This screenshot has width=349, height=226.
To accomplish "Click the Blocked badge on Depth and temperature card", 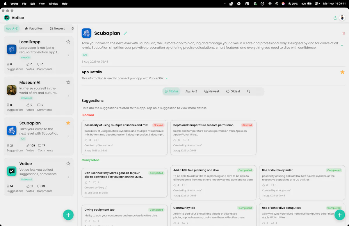I will pyautogui.click(x=247, y=125).
